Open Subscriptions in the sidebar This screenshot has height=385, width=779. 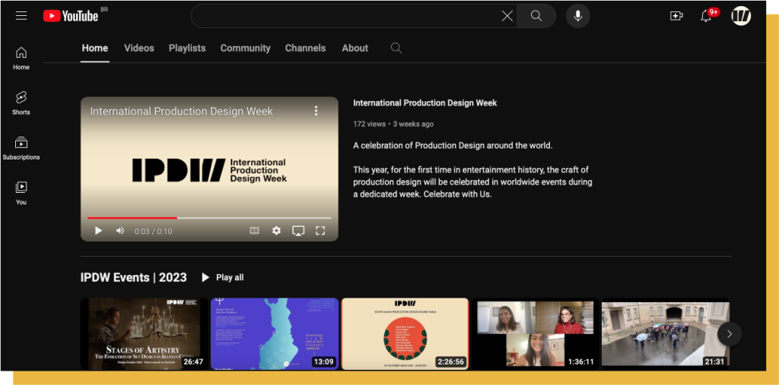[21, 147]
